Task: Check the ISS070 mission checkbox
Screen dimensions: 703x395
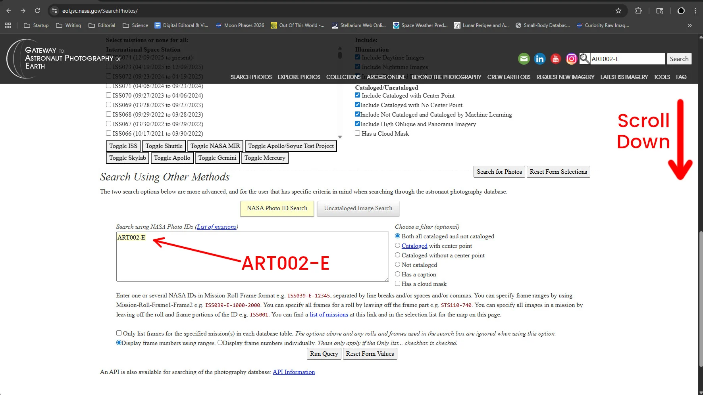Action: 108,95
